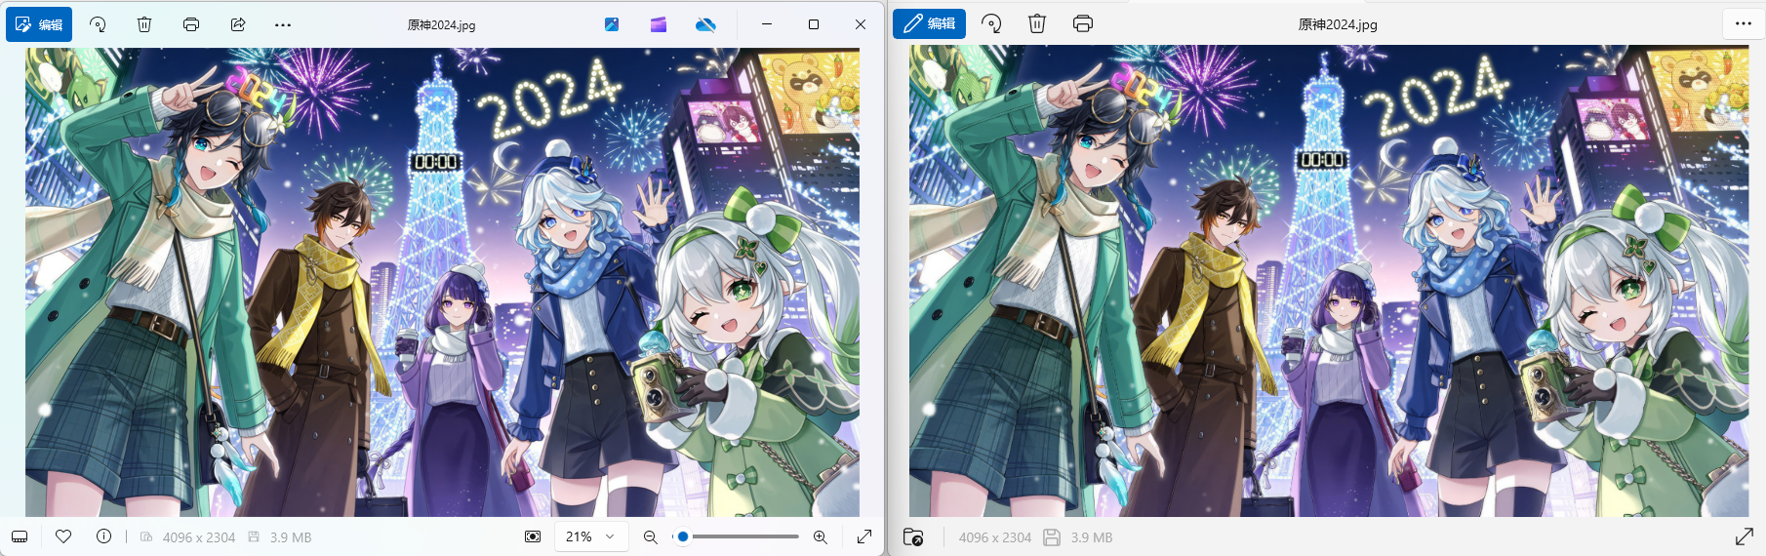Open file info panel in left window
Screen dimensions: 1766x556
point(104,536)
